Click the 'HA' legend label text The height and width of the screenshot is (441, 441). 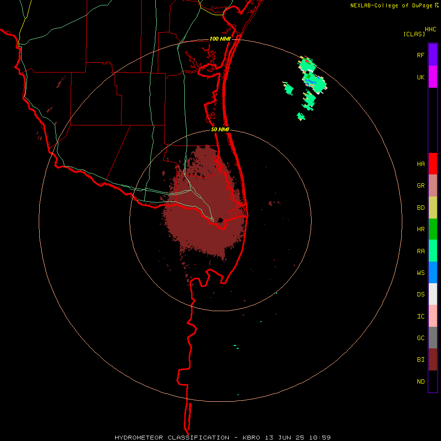pyautogui.click(x=420, y=164)
